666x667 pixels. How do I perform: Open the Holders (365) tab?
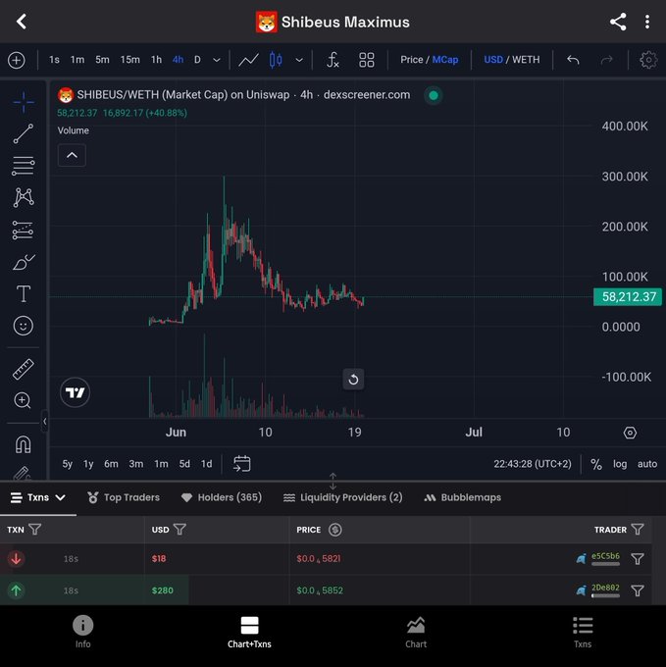pos(222,497)
